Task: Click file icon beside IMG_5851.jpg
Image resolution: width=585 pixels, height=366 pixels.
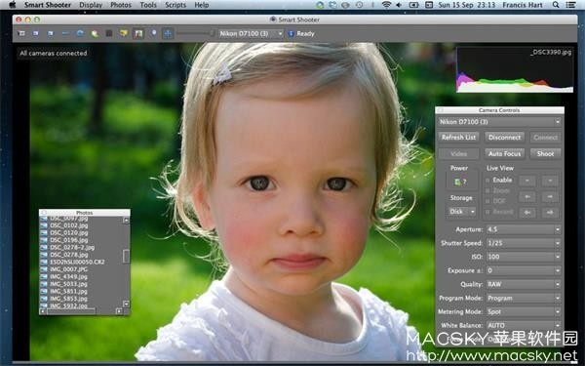Action: tap(44, 291)
